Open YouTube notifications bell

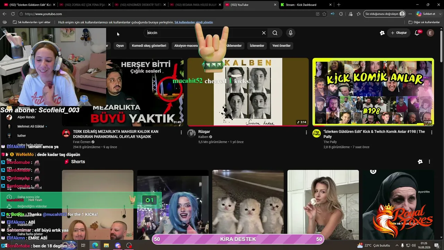pos(417,33)
